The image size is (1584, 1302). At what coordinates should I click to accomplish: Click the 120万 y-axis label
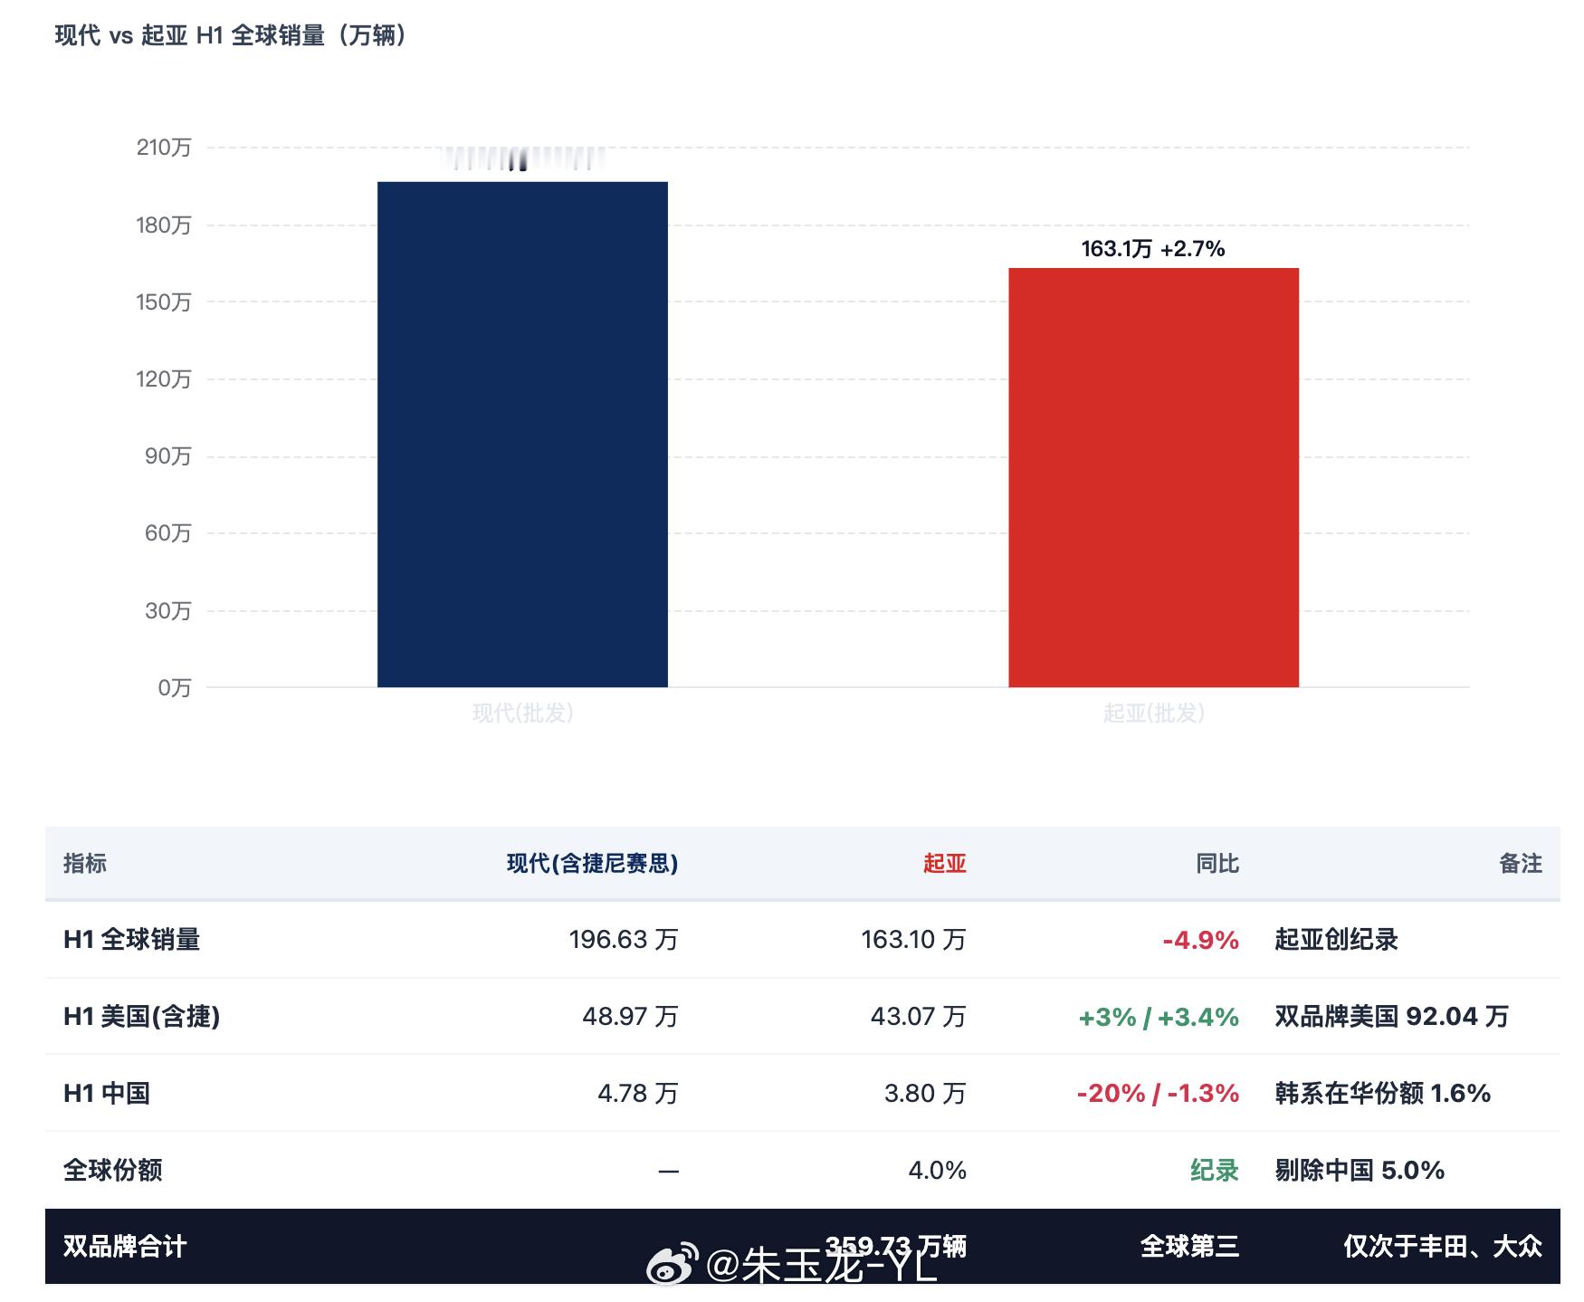[x=164, y=378]
